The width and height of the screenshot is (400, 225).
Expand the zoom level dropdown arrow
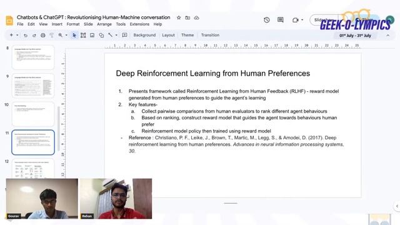(x=66, y=35)
